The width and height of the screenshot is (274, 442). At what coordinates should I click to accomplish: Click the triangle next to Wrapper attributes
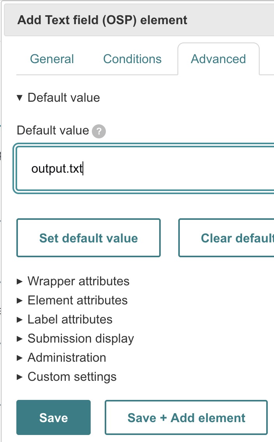(x=20, y=281)
